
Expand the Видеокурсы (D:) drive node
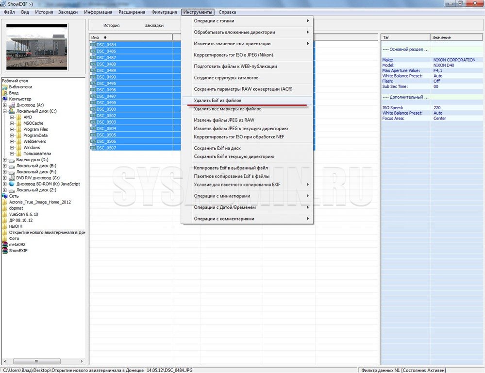(x=5, y=160)
